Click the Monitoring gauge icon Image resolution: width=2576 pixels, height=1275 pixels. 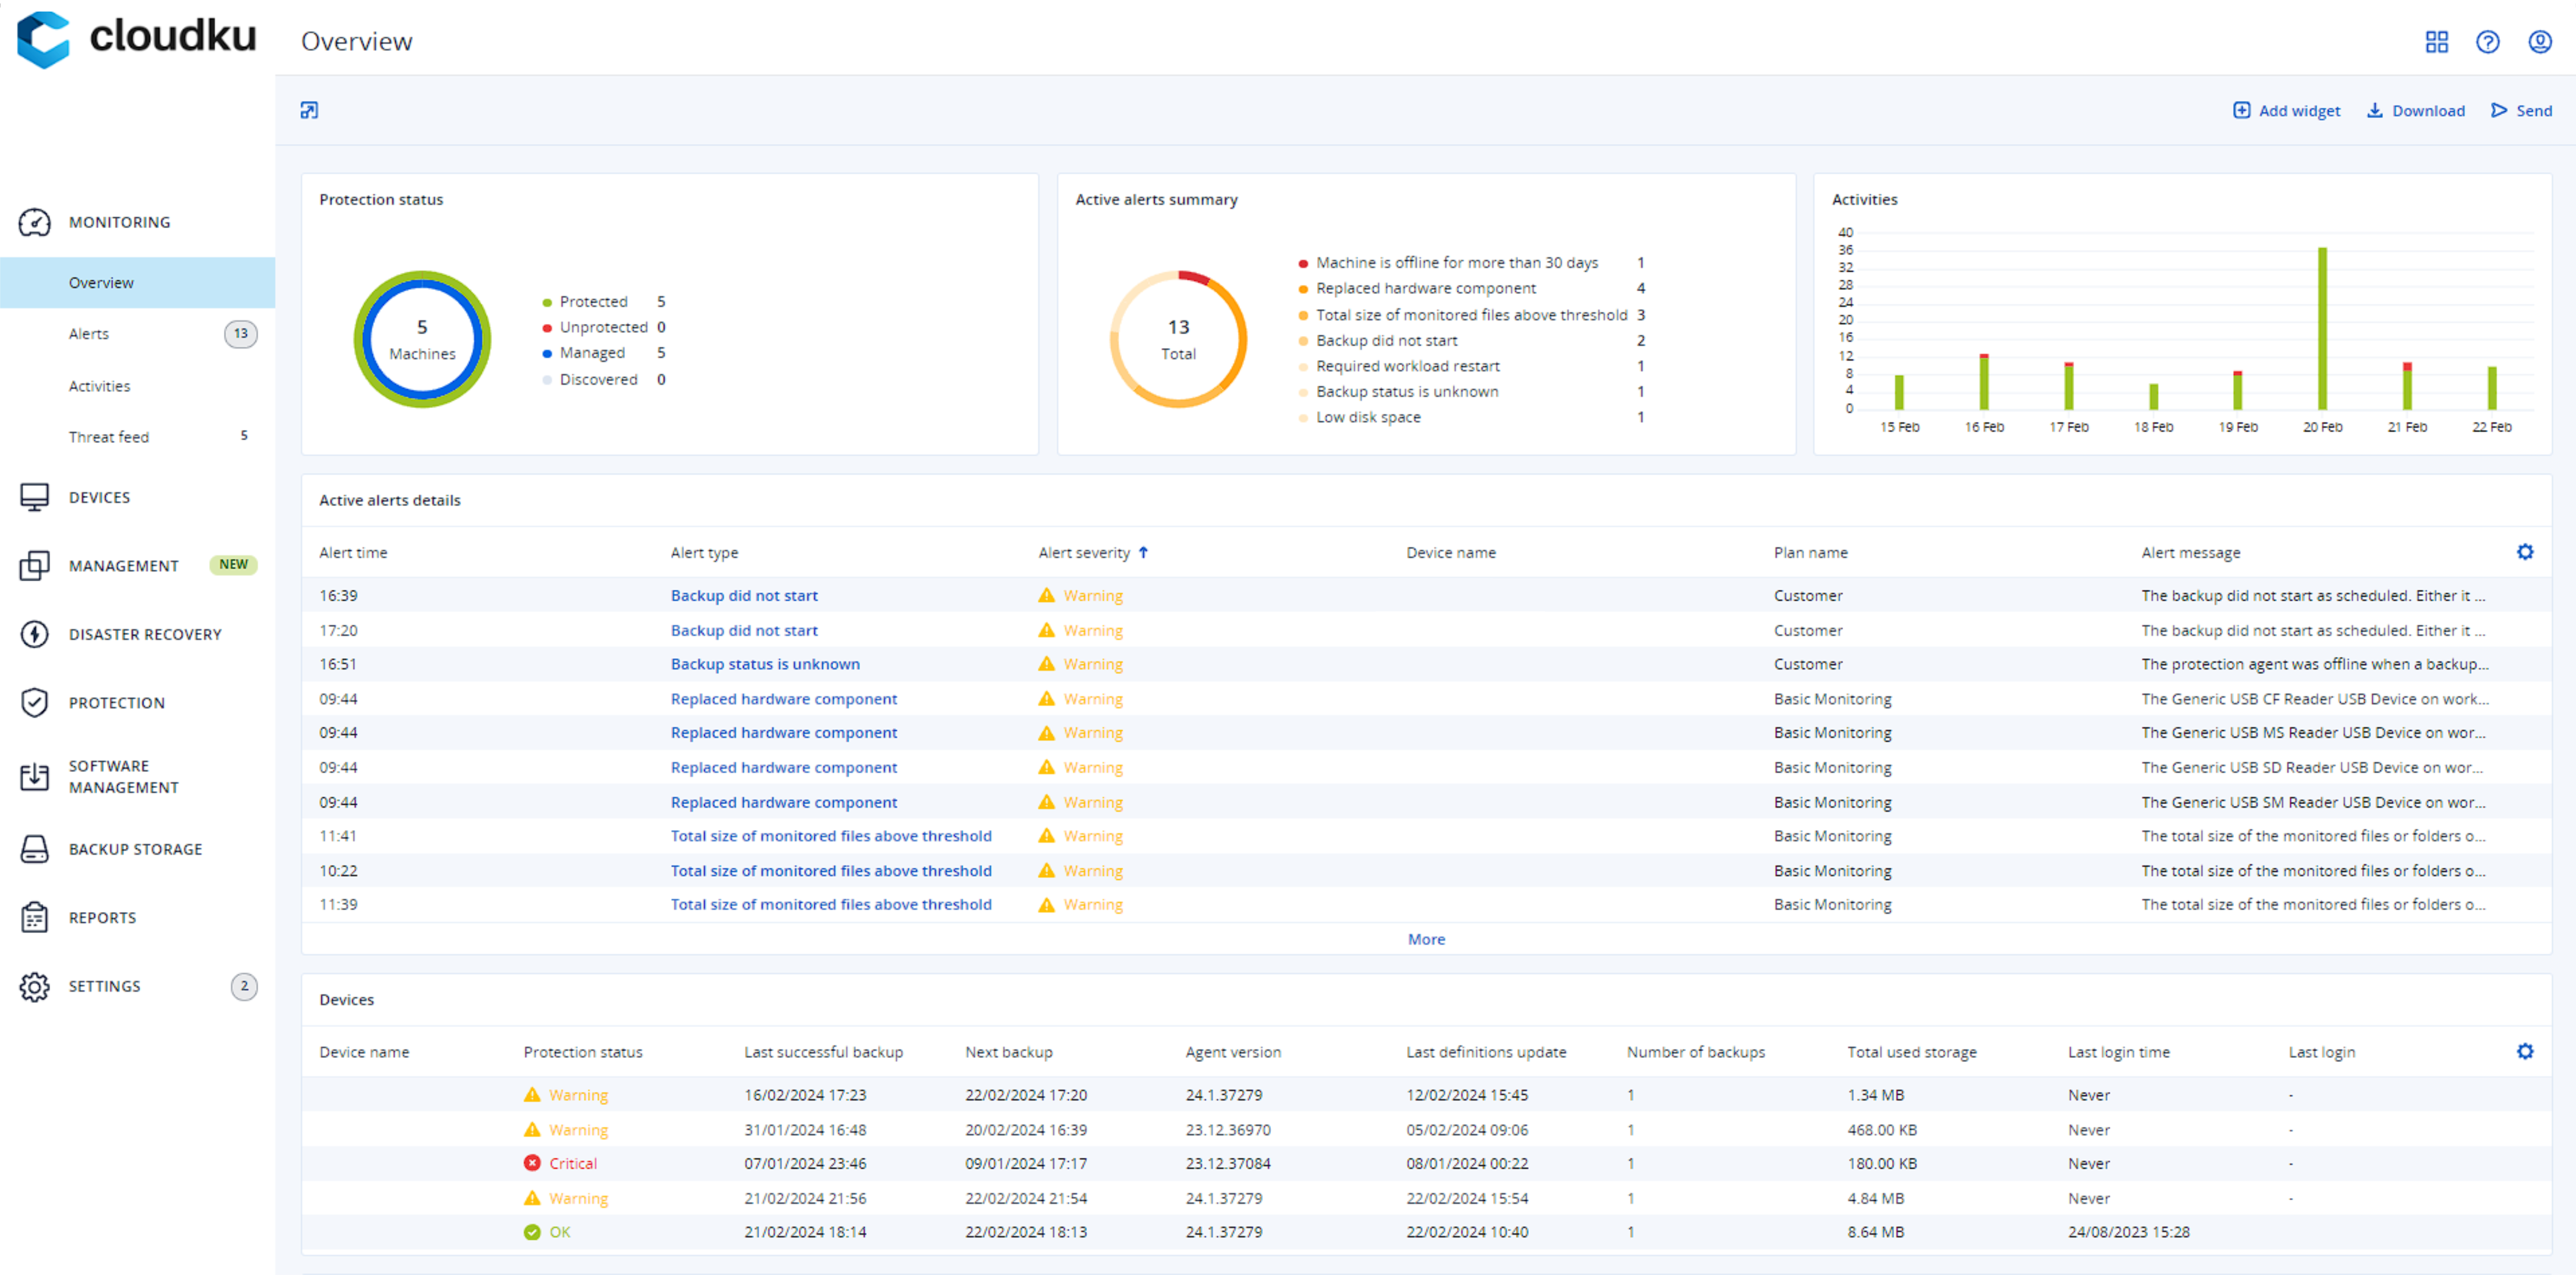pos(34,222)
